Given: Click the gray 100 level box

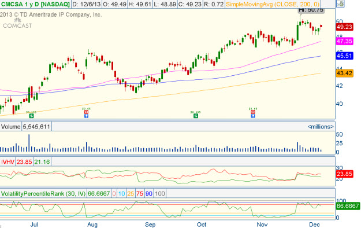Looking at the screenshot, I should (x=160, y=193).
